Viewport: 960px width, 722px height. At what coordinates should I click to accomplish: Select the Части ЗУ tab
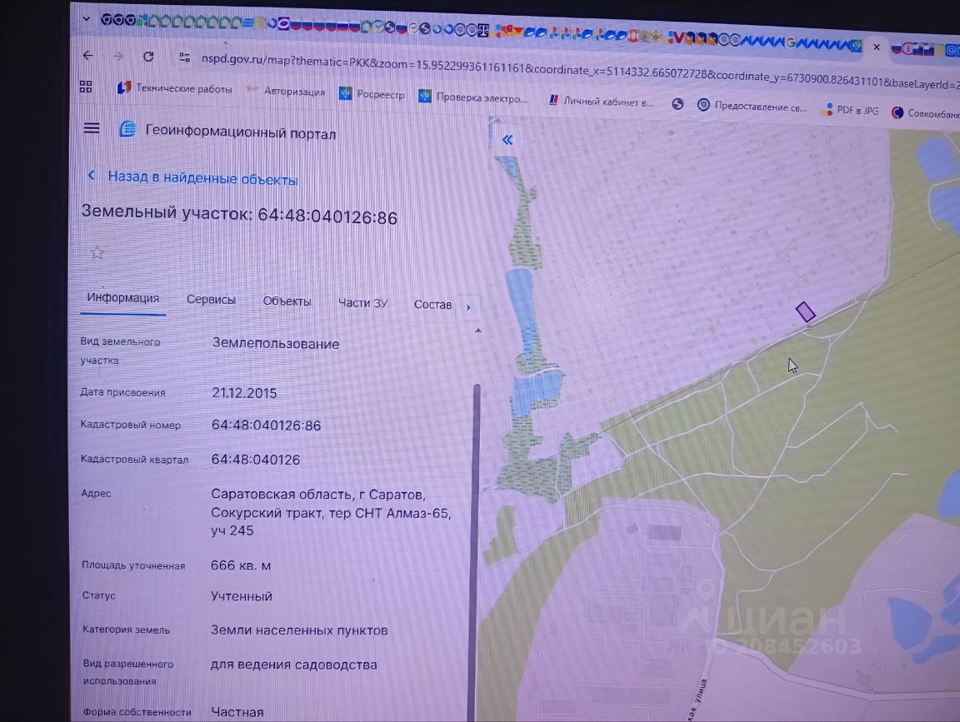click(x=362, y=303)
